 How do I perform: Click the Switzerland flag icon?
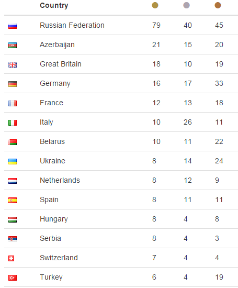(x=11, y=259)
